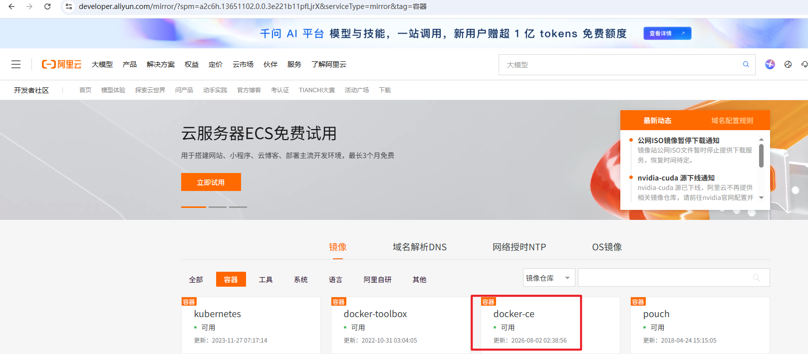
Task: Go back with the browser back arrow
Action: 11,6
